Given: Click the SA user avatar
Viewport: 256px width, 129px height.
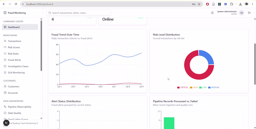Looking at the screenshot, I should tap(242, 13).
